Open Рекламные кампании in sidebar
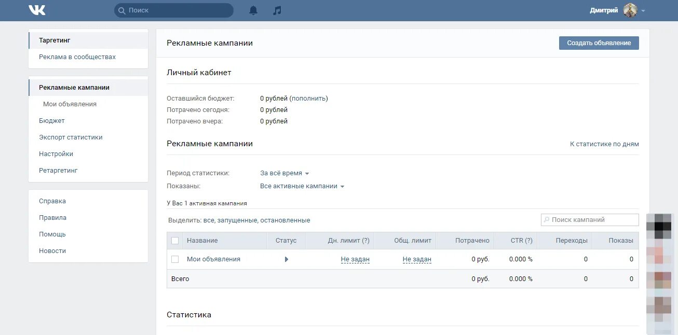678x335 pixels. (x=88, y=88)
